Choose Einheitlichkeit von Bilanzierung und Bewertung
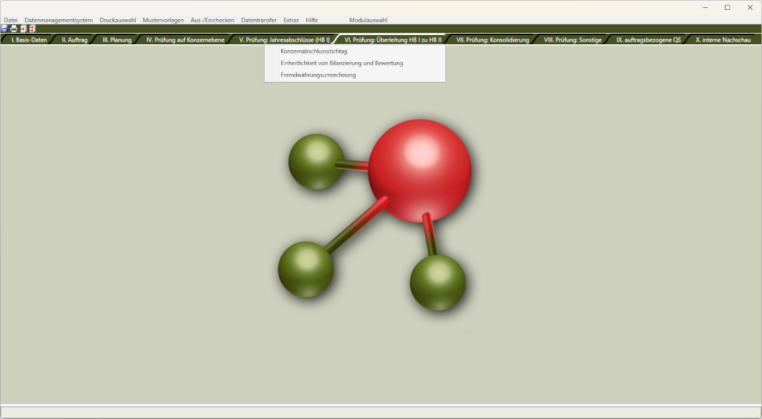Viewport: 762px width, 419px height. (341, 63)
